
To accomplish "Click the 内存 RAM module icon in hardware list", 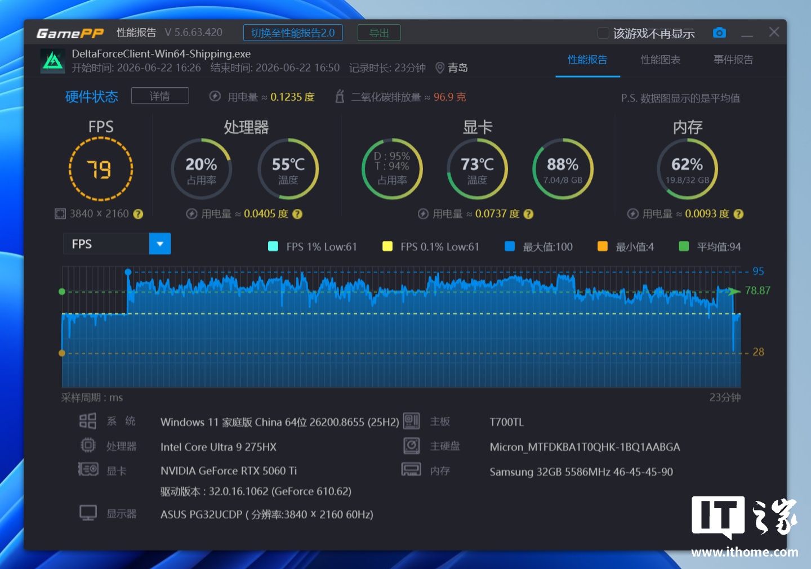I will [x=411, y=469].
